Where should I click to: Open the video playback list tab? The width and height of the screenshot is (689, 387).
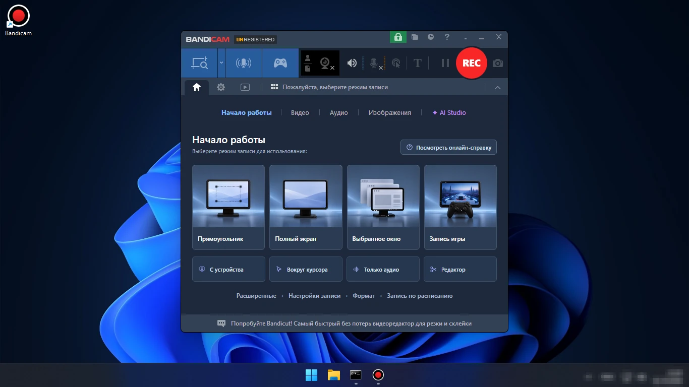[x=245, y=87]
